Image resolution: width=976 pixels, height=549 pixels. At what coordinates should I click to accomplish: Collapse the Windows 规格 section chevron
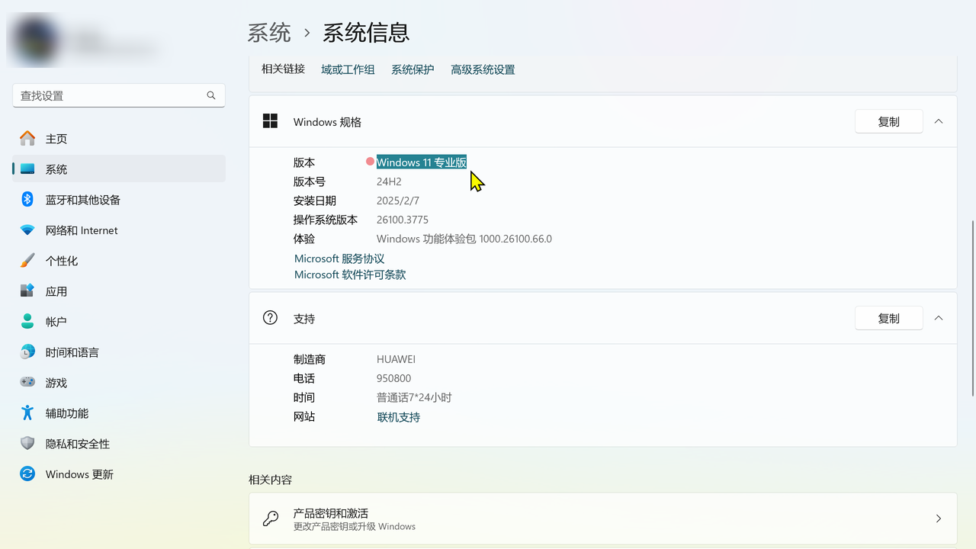tap(939, 121)
